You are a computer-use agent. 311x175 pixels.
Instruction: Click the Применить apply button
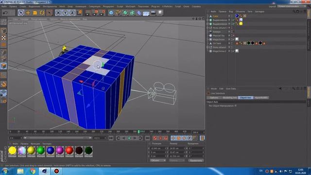coord(196,160)
